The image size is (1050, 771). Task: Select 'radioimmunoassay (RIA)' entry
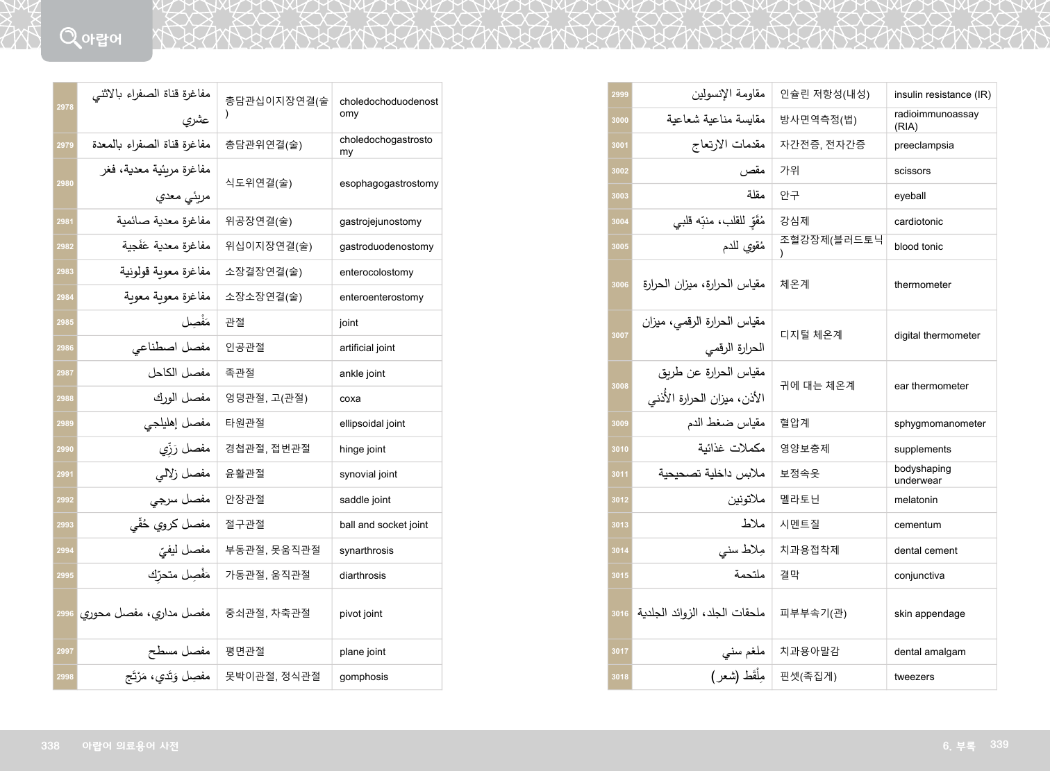click(935, 120)
